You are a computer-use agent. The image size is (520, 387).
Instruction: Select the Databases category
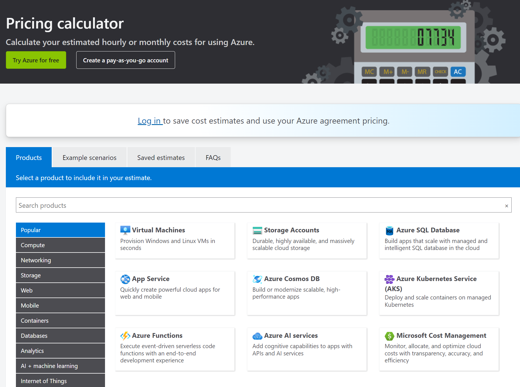pos(60,336)
